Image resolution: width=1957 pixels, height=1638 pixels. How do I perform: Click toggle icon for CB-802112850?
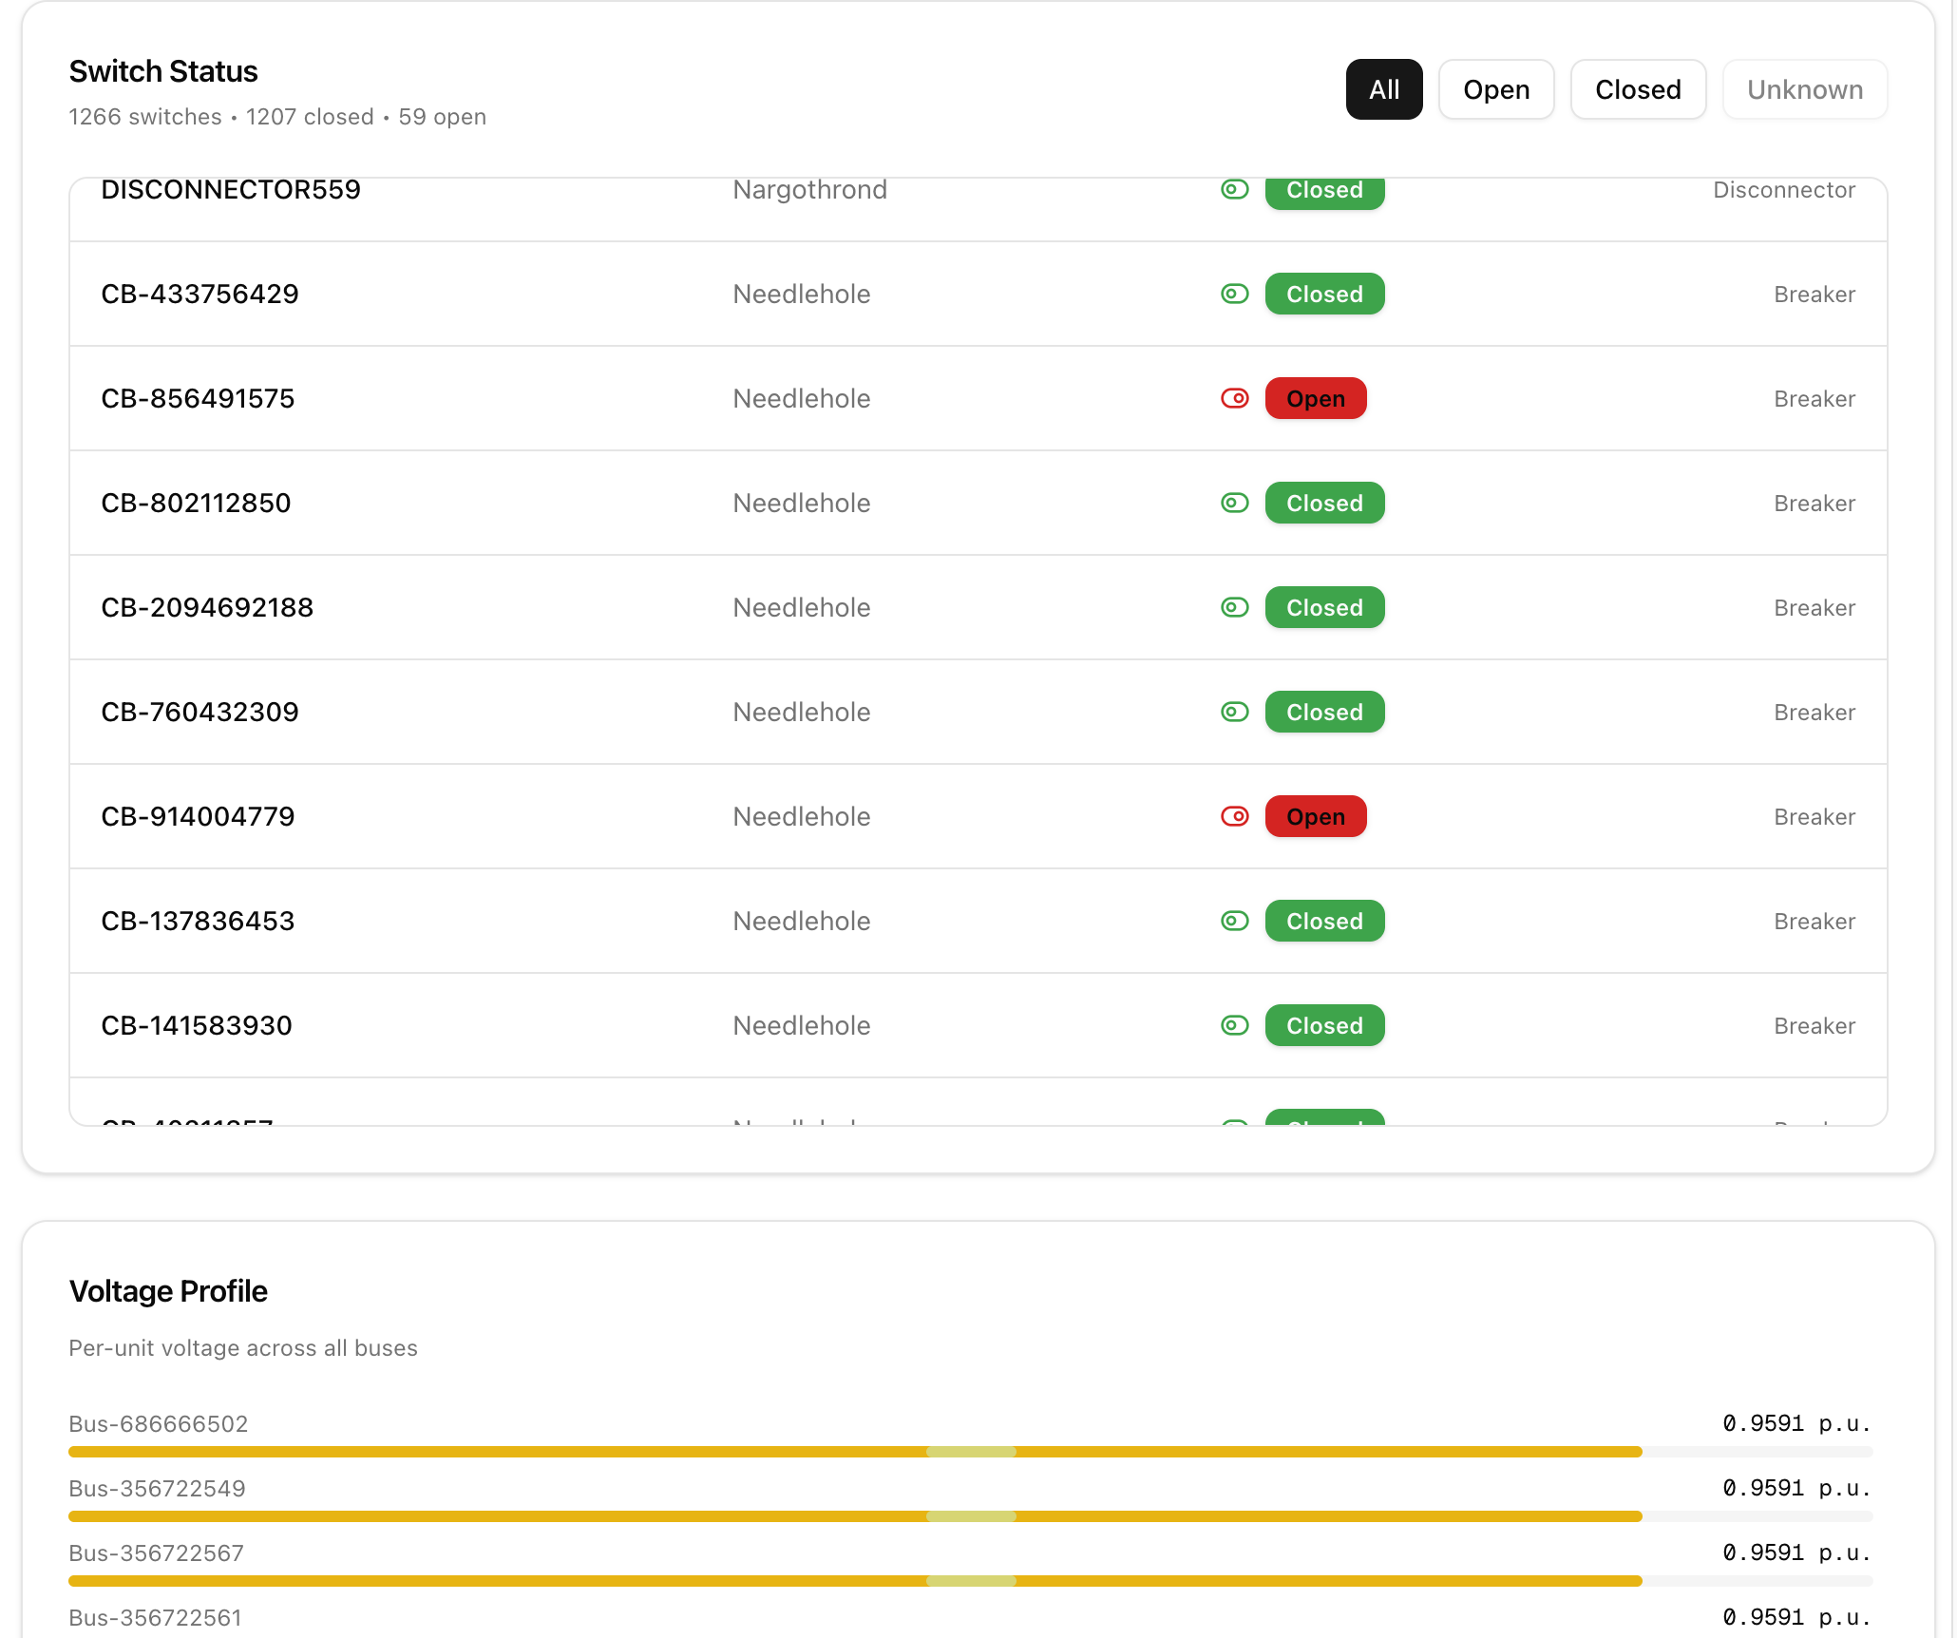click(1234, 503)
